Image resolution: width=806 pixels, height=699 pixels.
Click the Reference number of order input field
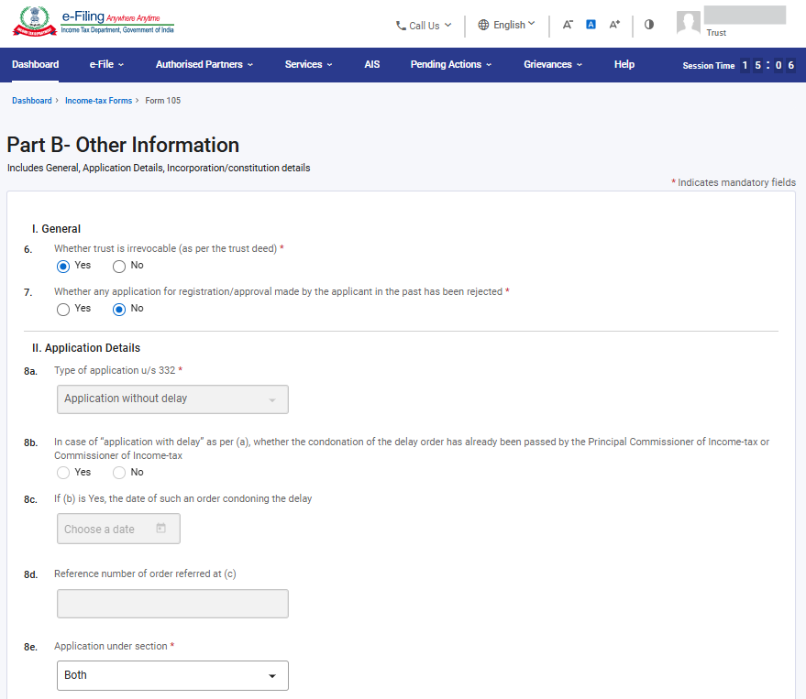click(172, 604)
